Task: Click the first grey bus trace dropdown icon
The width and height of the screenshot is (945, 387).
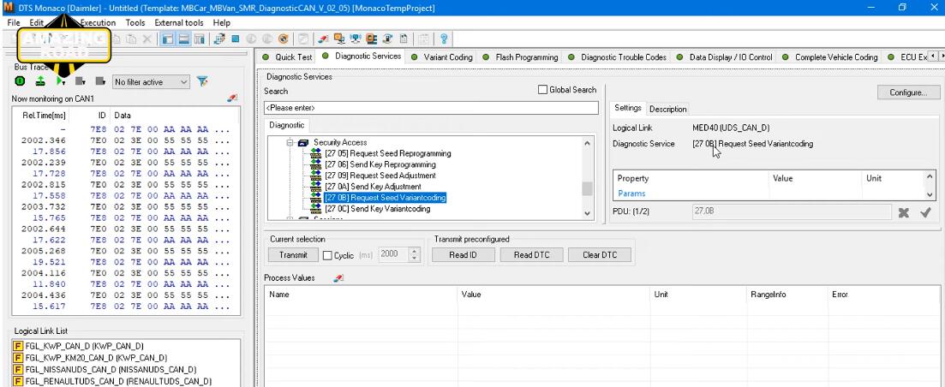Action: tap(81, 81)
